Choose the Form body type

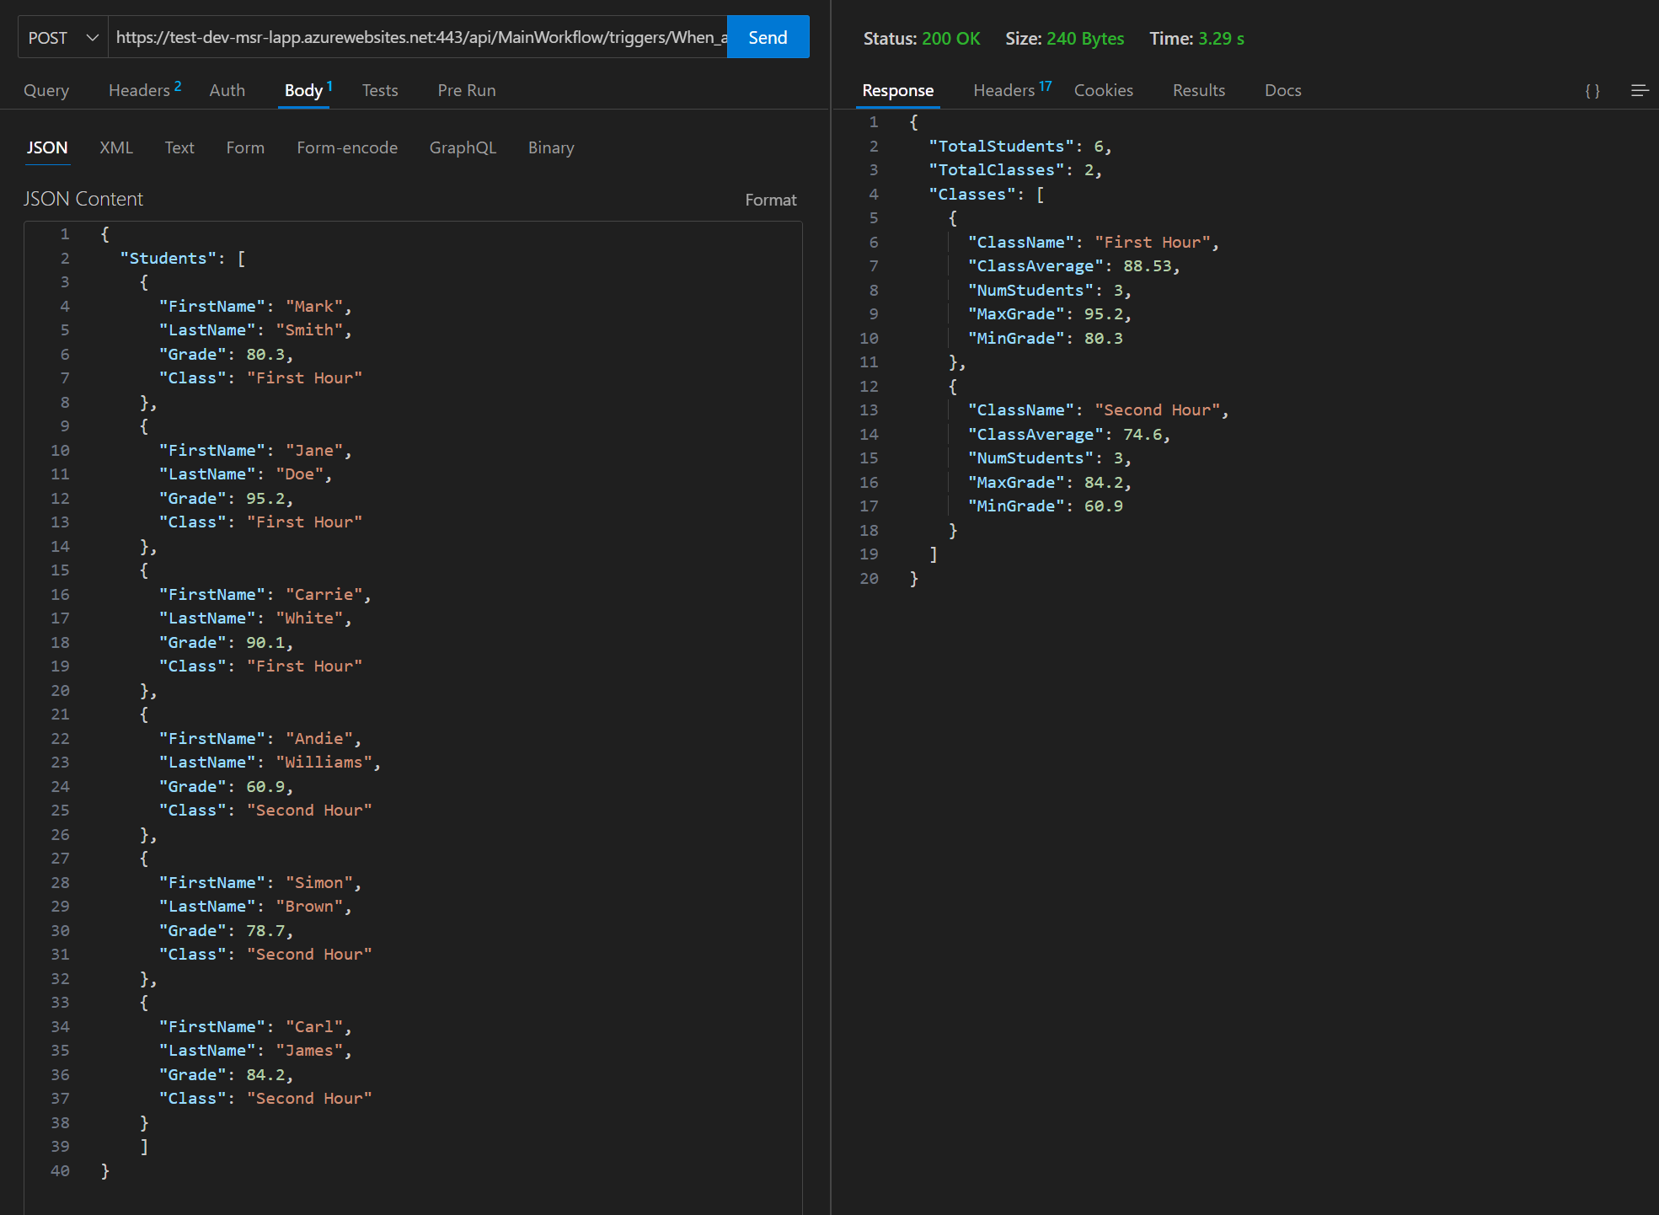click(244, 147)
